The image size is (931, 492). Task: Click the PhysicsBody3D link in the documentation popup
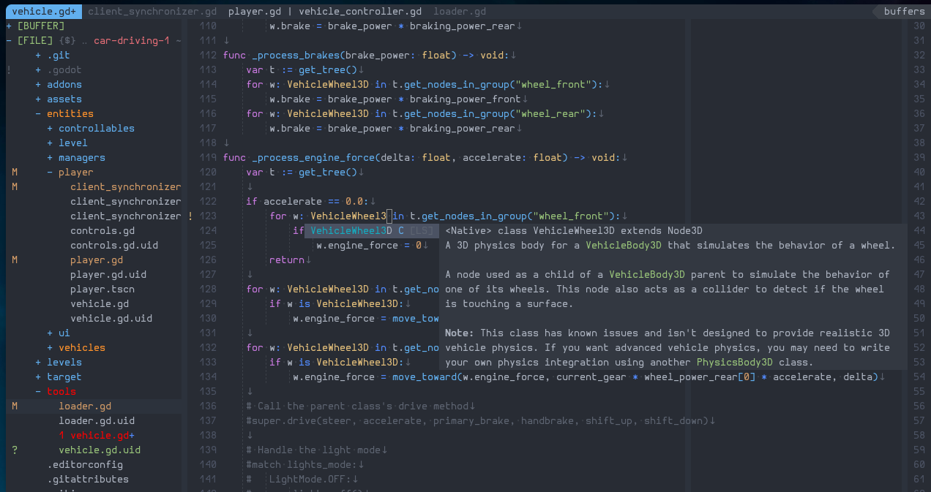(734, 362)
